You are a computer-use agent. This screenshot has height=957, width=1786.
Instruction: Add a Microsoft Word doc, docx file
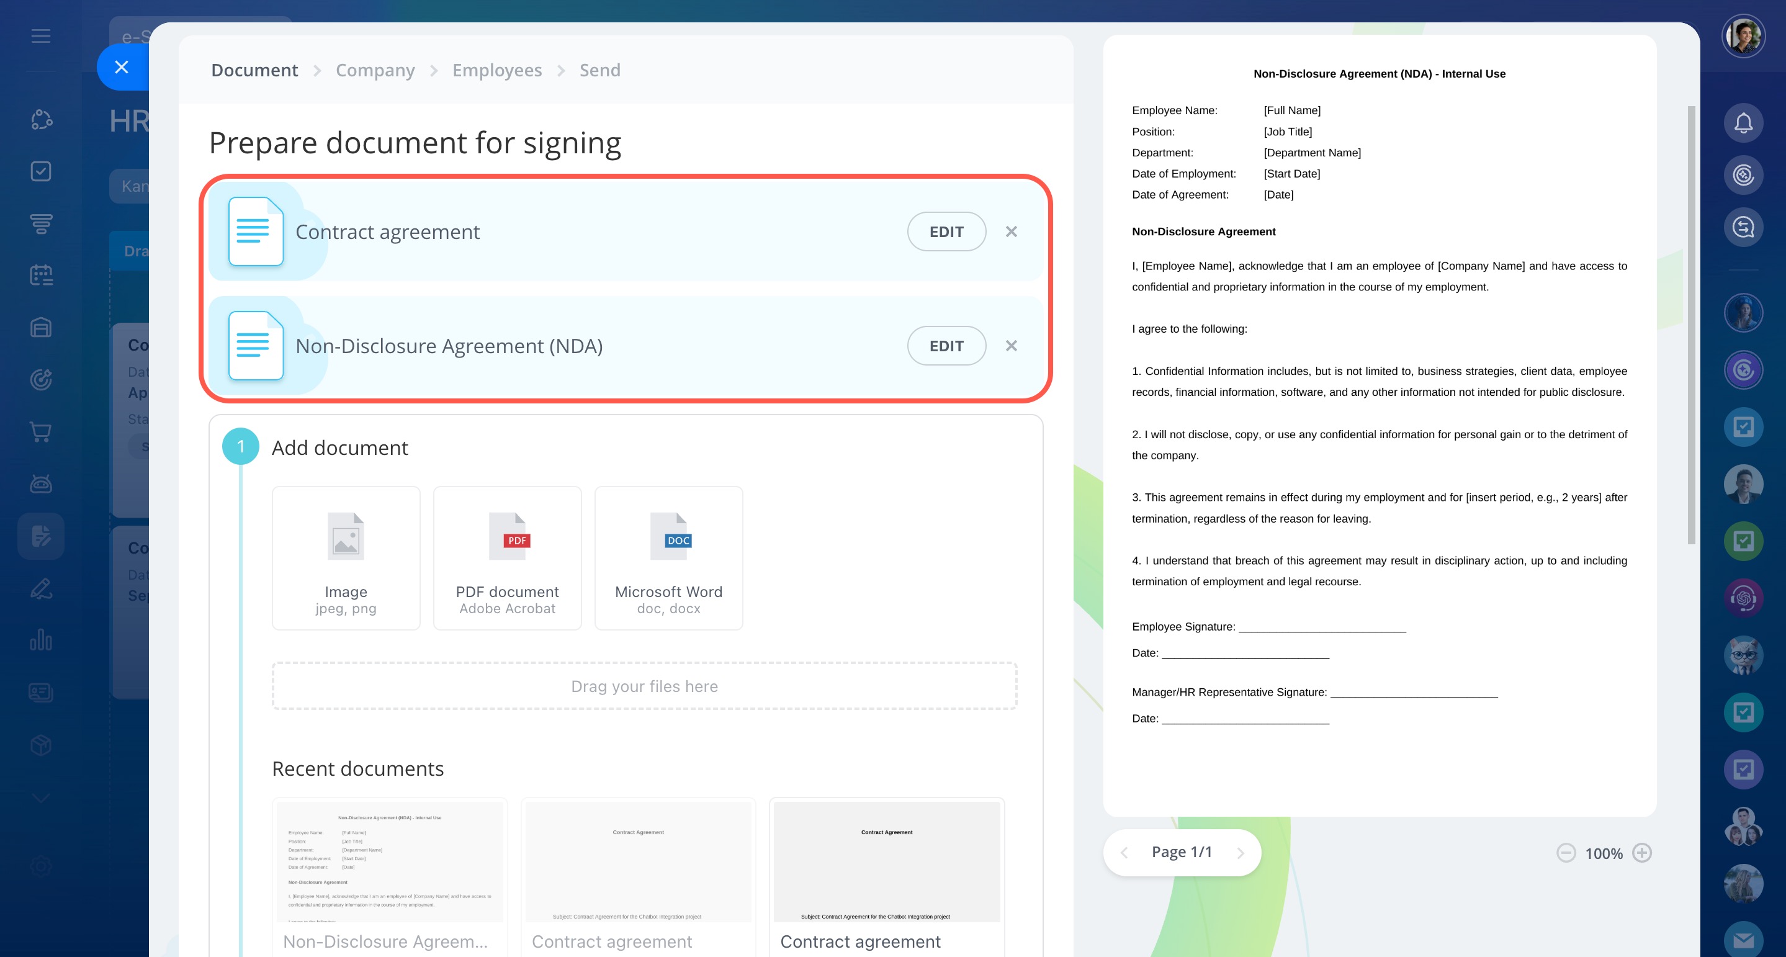click(669, 559)
